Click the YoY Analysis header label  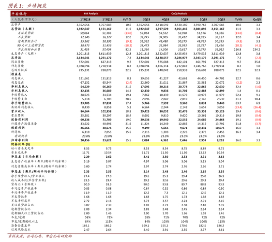pyautogui.click(x=91, y=14)
